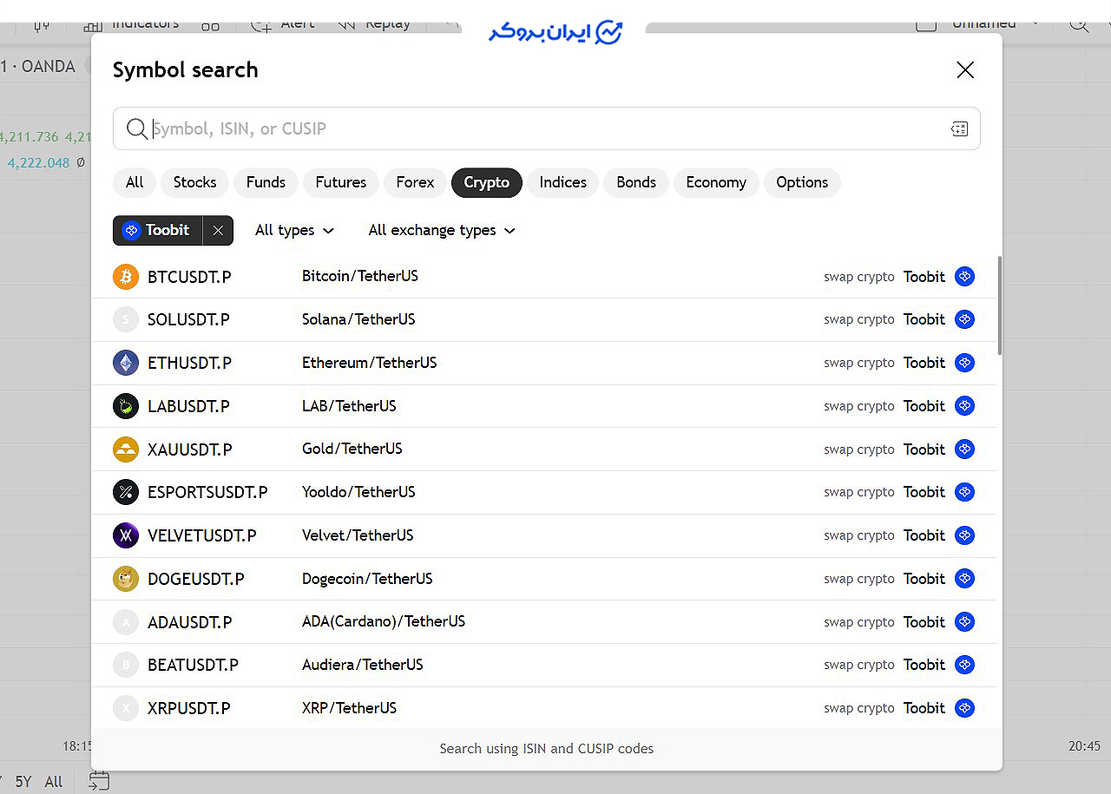
Task: Click the Symbol, ISIN, or CUSIP search field
Action: point(547,128)
